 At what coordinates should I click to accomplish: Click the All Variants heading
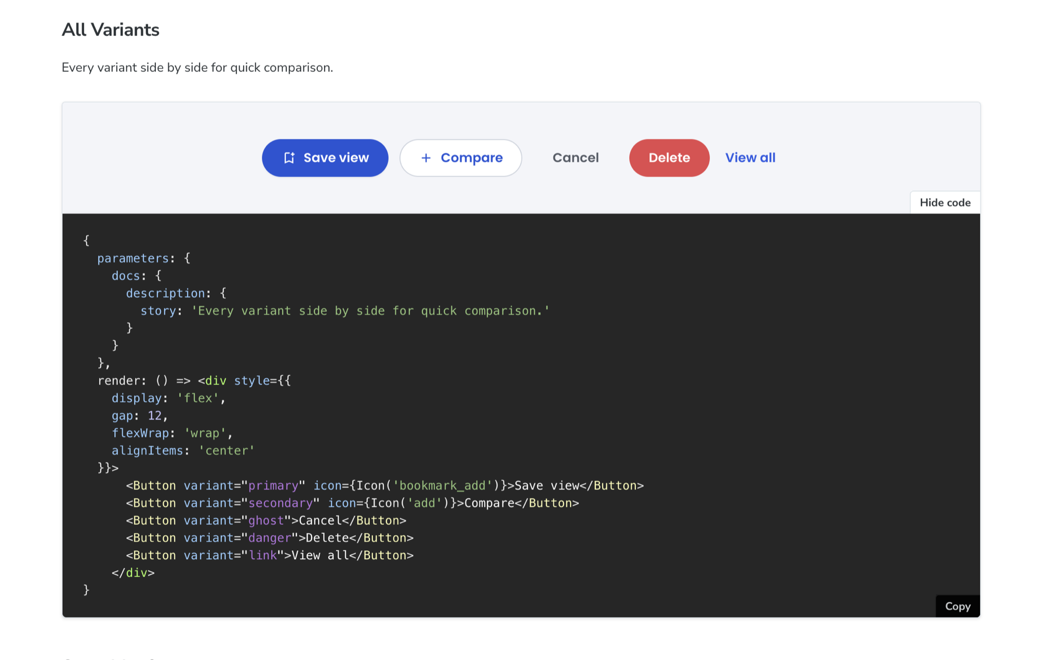point(111,30)
